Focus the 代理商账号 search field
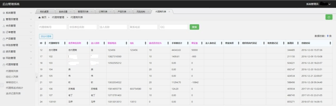 pyautogui.click(x=52, y=27)
